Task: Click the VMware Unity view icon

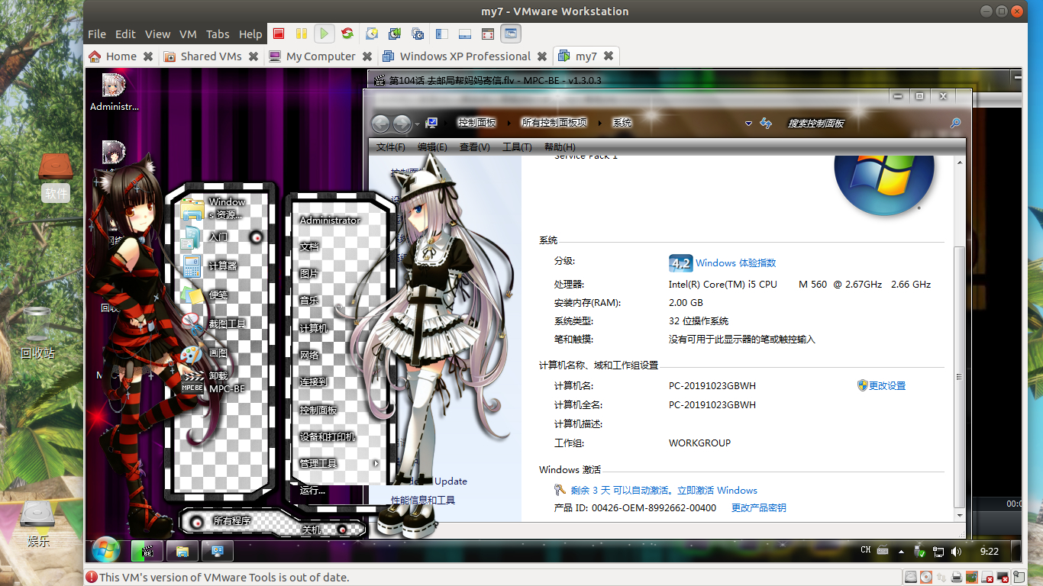Action: coord(511,34)
